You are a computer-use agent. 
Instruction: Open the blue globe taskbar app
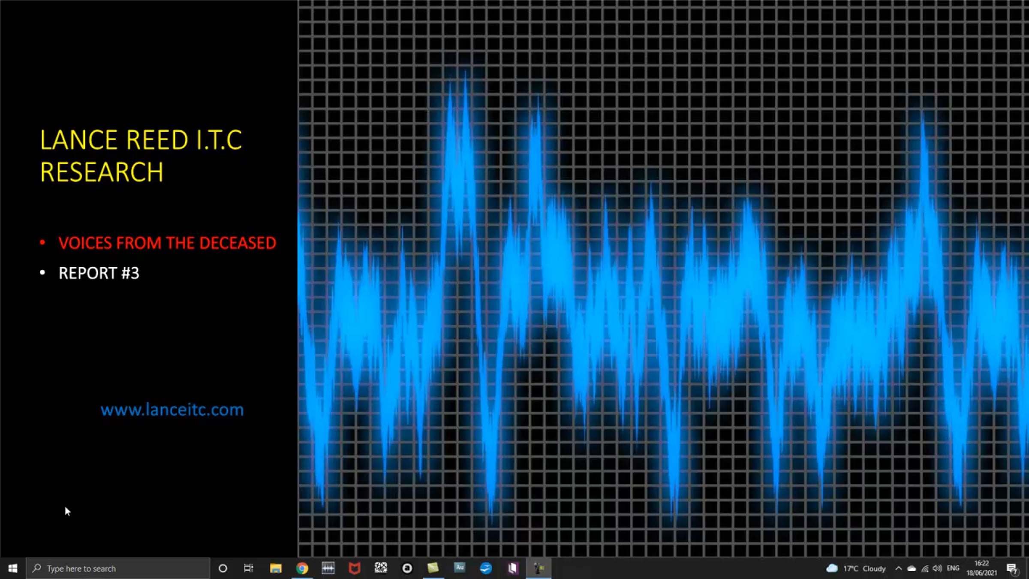tap(486, 568)
